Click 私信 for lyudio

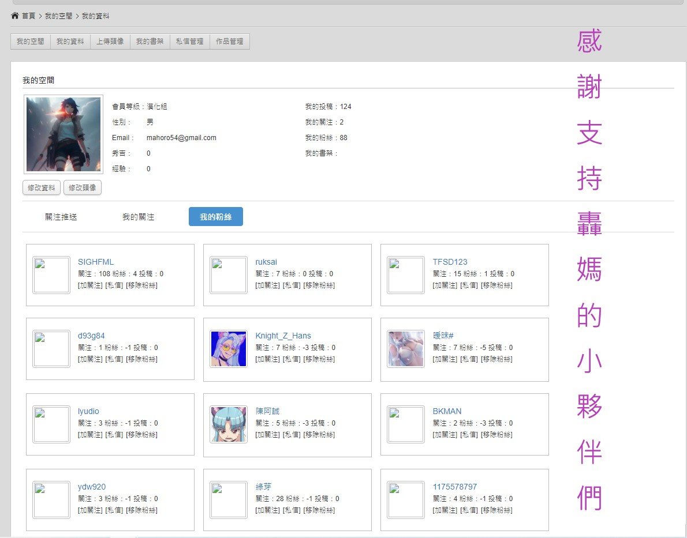click(x=114, y=435)
